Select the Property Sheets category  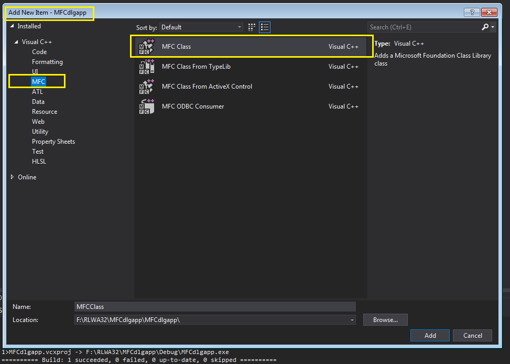click(53, 142)
